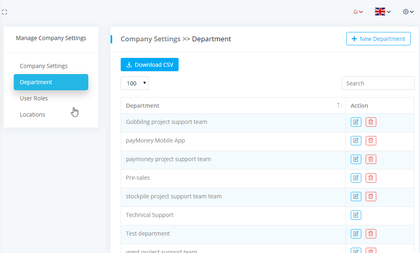Open Company Settings in sidebar

coord(44,66)
